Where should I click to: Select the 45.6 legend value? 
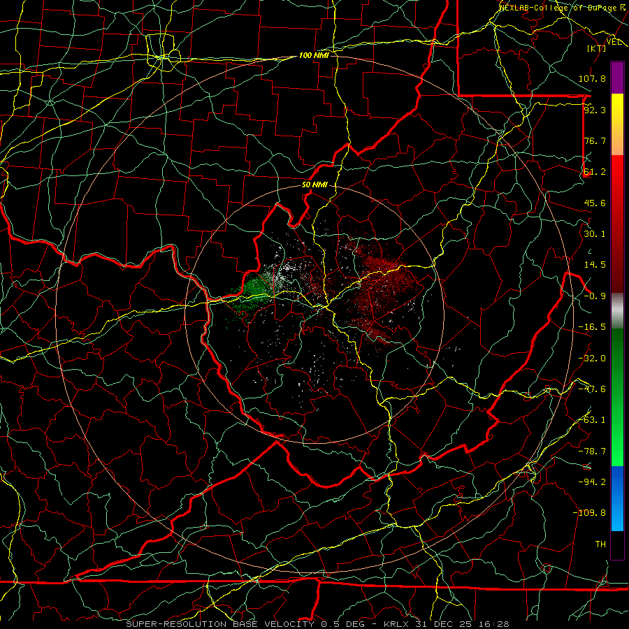click(595, 203)
